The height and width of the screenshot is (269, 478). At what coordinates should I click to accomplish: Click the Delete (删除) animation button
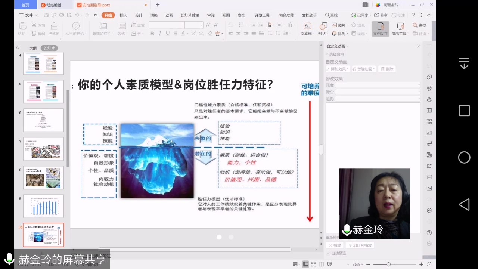[387, 69]
